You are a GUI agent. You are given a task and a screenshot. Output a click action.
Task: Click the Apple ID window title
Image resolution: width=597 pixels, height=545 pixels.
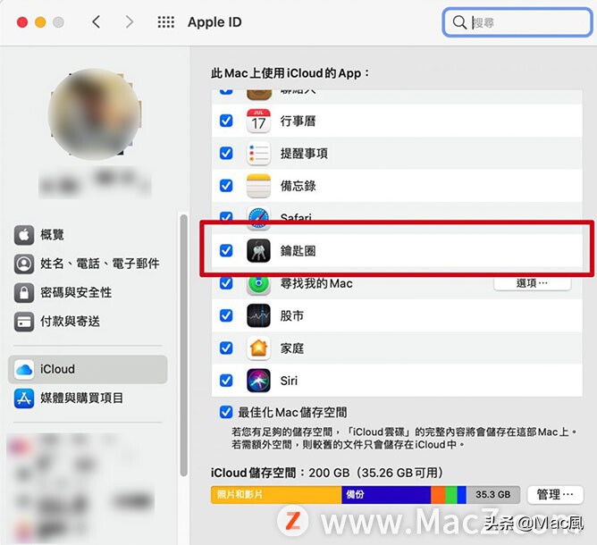(214, 22)
